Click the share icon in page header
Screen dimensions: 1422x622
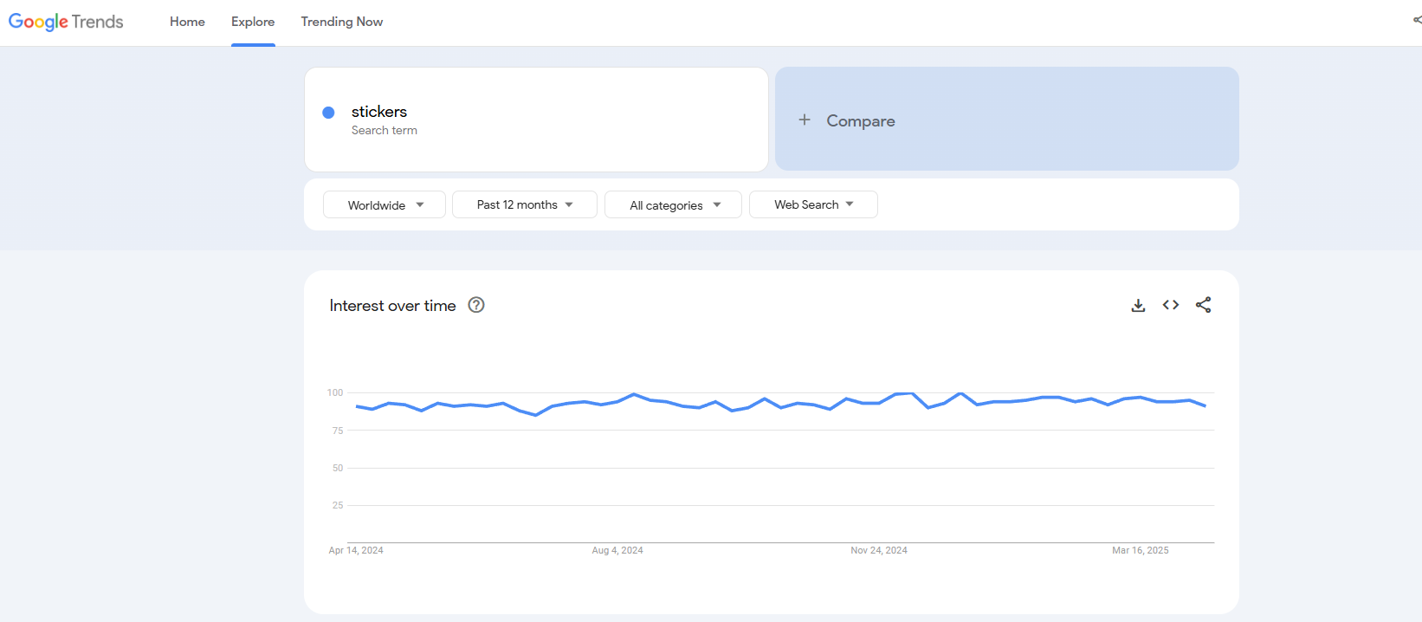coord(1417,20)
